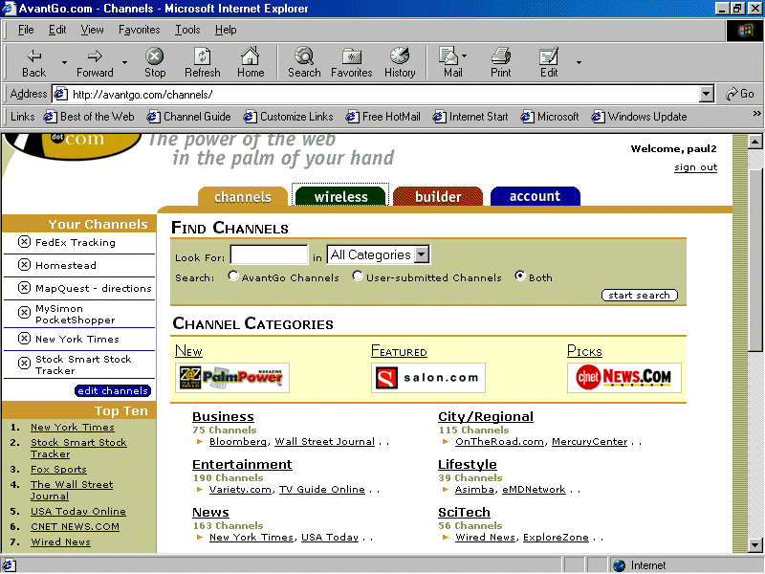
Task: Stop the page loading
Action: (x=155, y=56)
